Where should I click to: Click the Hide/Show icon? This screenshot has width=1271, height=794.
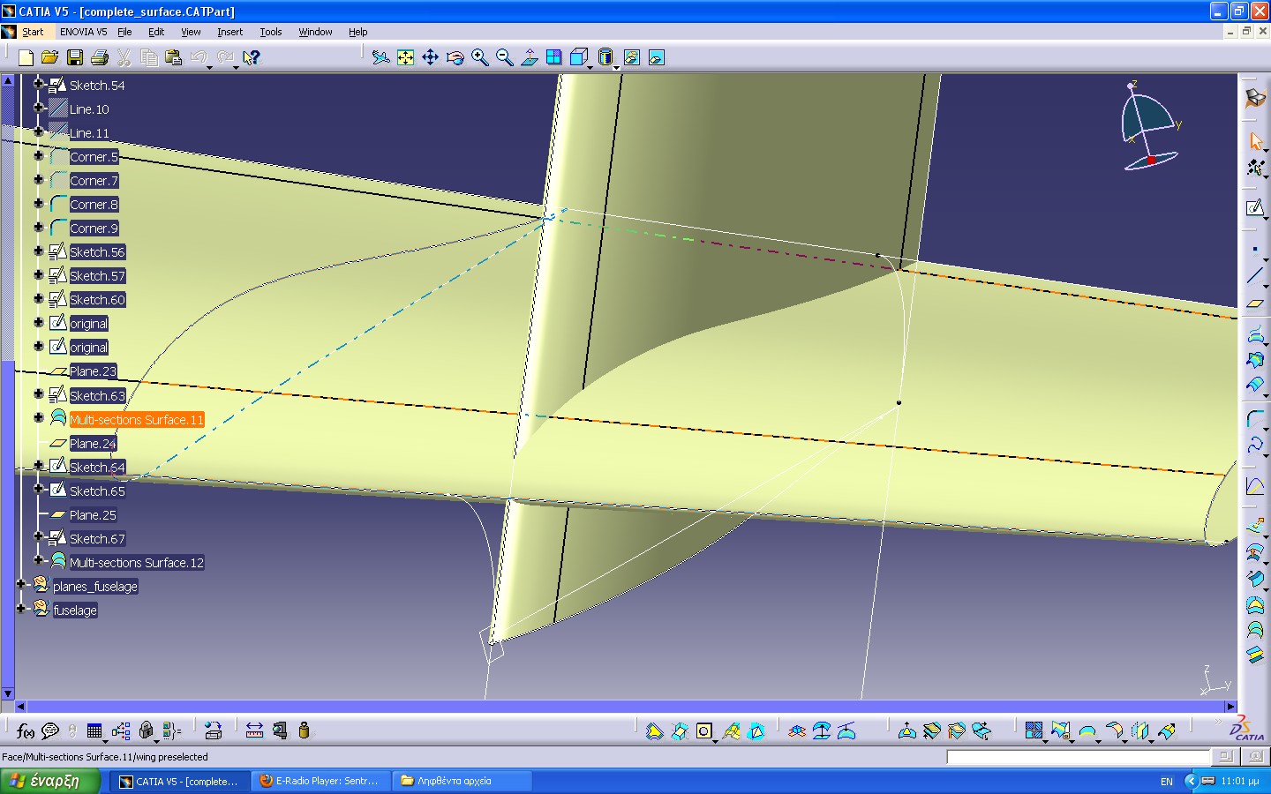pos(632,57)
